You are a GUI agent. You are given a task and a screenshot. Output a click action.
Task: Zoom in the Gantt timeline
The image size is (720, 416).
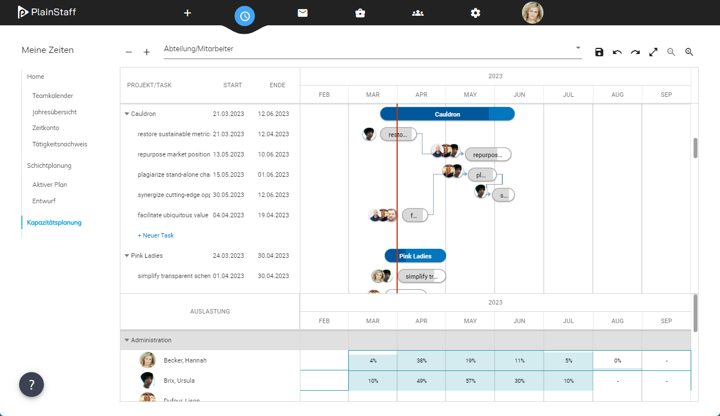pyautogui.click(x=689, y=52)
